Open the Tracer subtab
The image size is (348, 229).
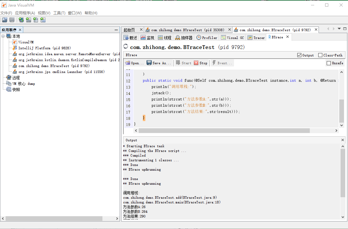[x=256, y=37]
